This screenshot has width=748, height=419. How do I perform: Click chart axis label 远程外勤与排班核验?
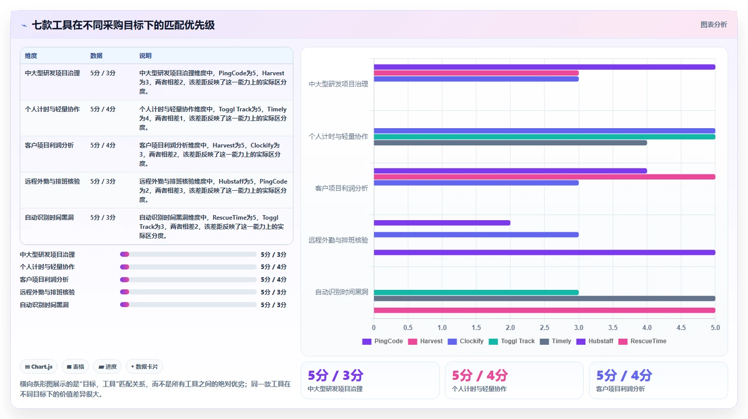pos(338,241)
